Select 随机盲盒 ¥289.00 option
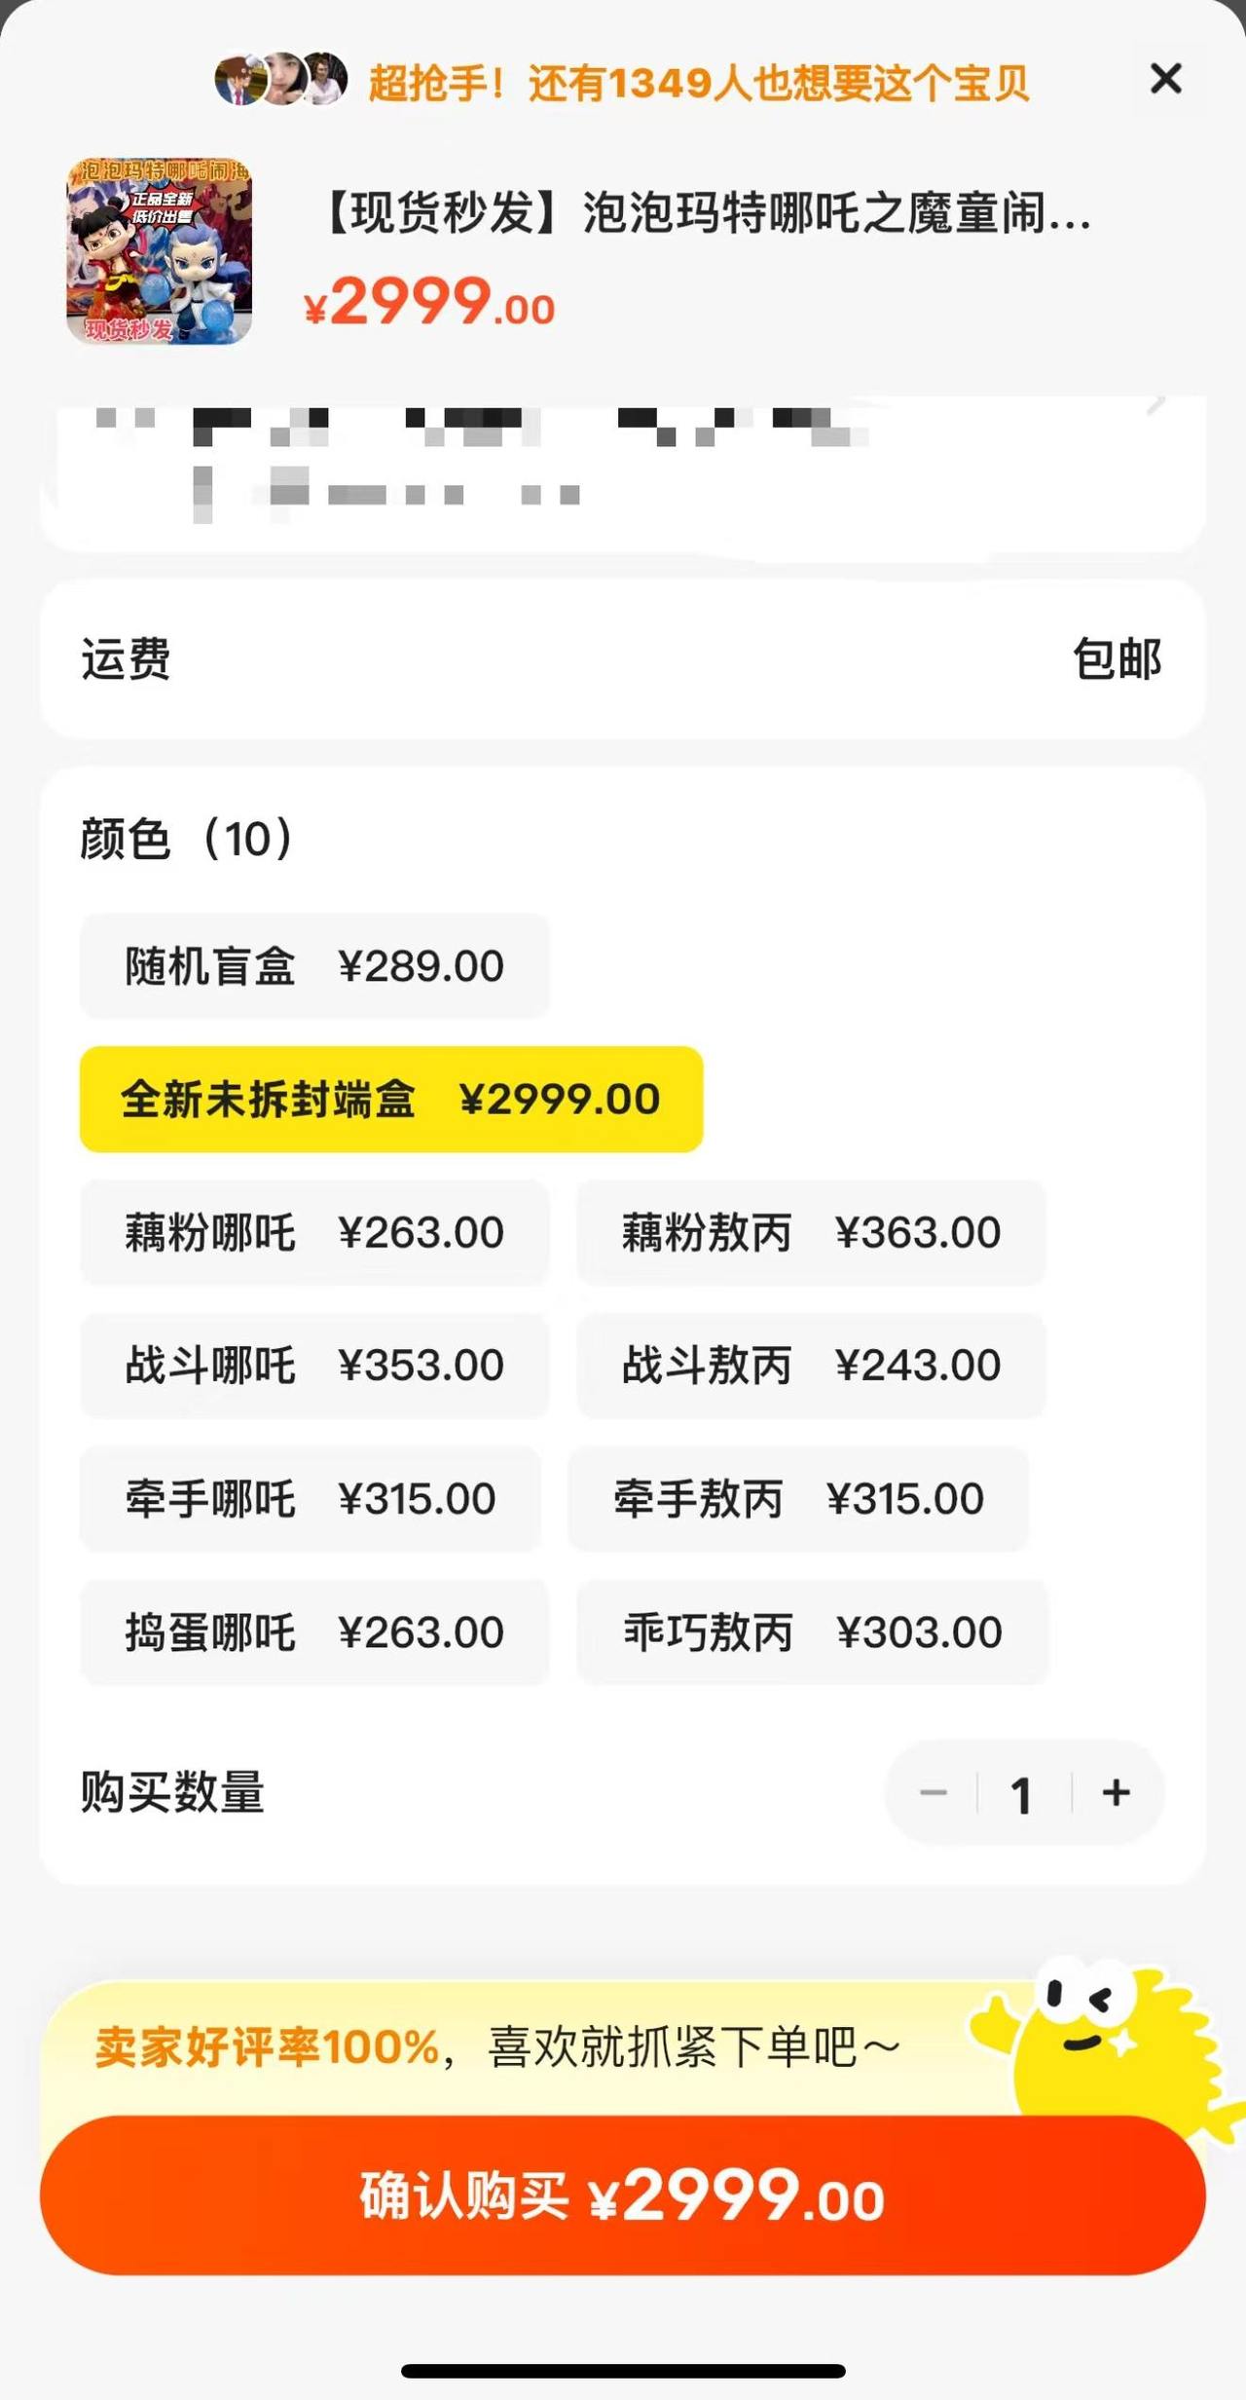This screenshot has width=1246, height=2400. pyautogui.click(x=314, y=966)
